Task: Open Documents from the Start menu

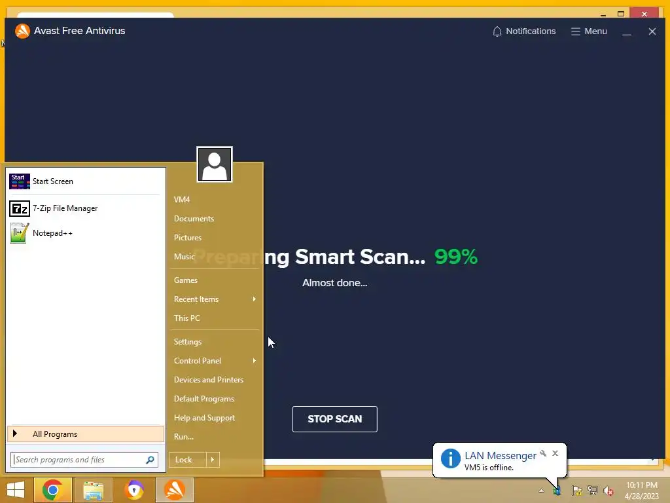Action: point(194,219)
